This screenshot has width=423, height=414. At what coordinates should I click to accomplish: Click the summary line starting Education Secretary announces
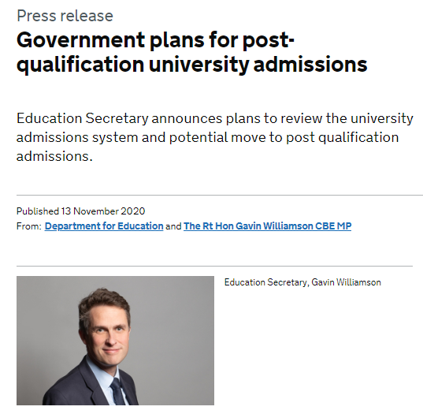pos(215,118)
